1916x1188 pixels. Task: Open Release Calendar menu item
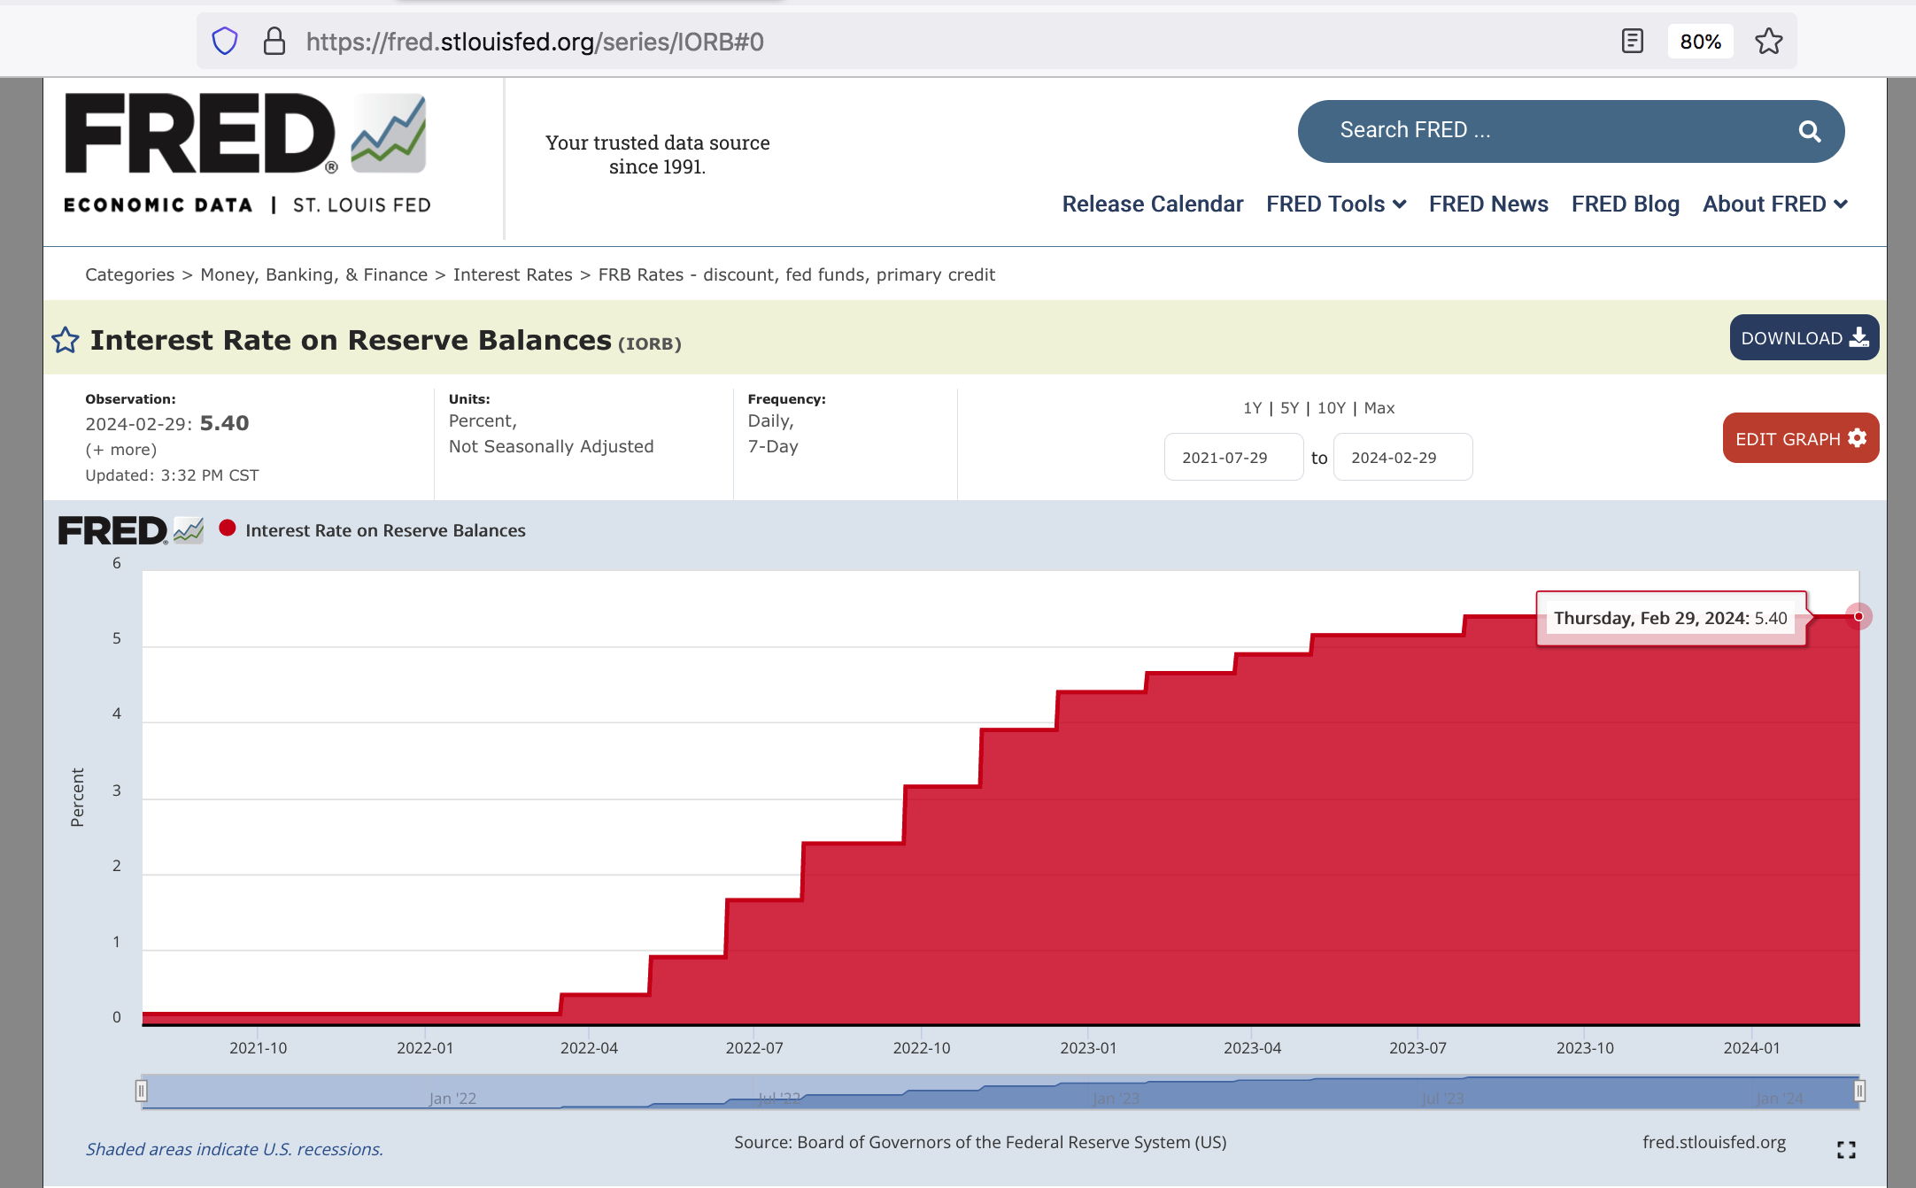1152,204
